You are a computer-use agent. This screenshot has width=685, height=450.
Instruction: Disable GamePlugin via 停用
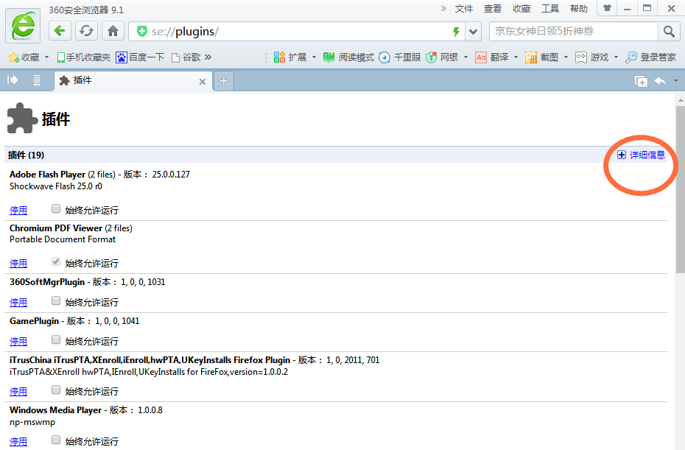click(18, 342)
